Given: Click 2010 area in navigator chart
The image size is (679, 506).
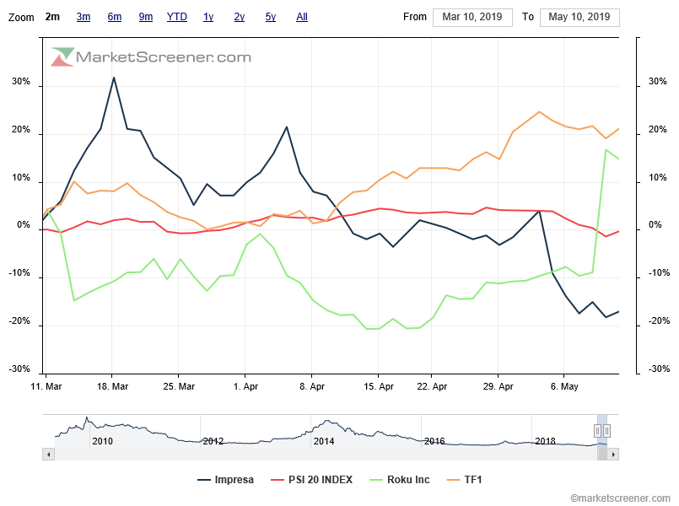Looking at the screenshot, I should [x=102, y=441].
